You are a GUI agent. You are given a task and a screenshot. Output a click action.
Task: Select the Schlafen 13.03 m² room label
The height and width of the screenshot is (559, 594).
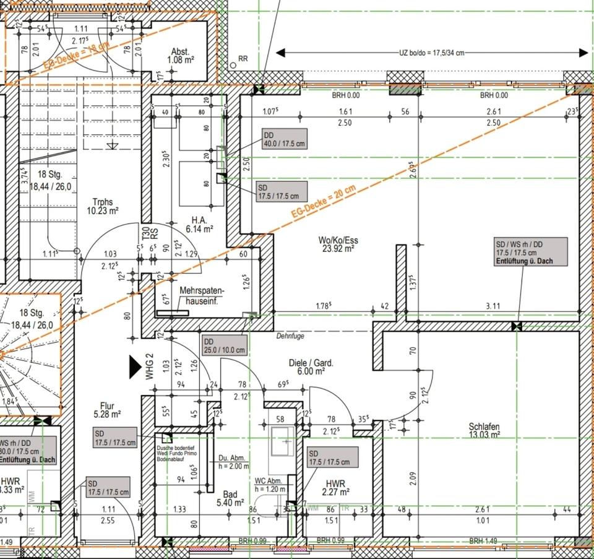(484, 430)
